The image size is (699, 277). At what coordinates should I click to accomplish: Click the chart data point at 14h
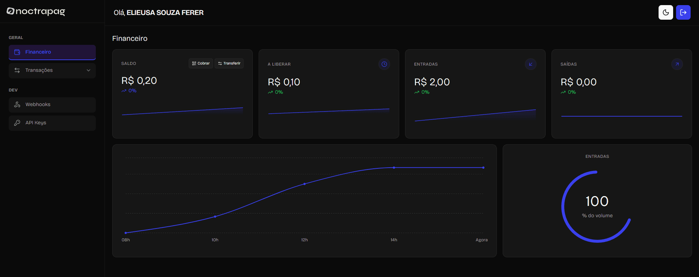pos(394,168)
